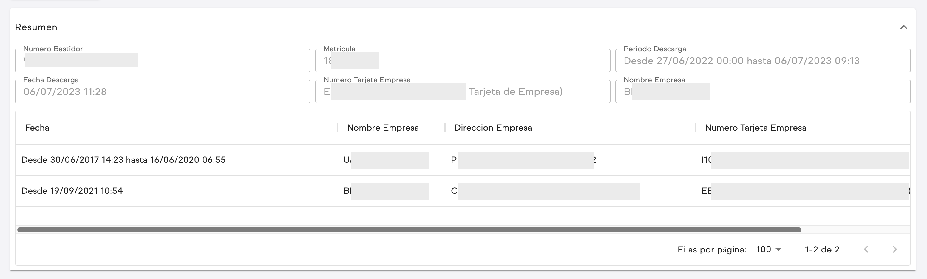Go to next table page arrow
This screenshot has width=927, height=279.
click(x=894, y=249)
